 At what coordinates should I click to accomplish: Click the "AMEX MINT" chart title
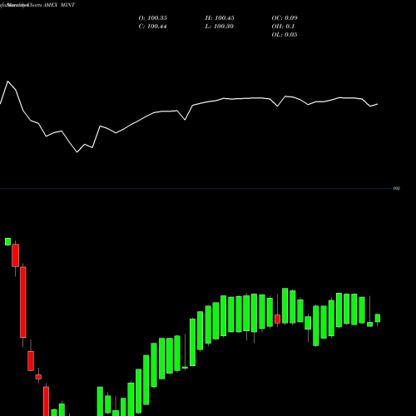[x=59, y=5]
